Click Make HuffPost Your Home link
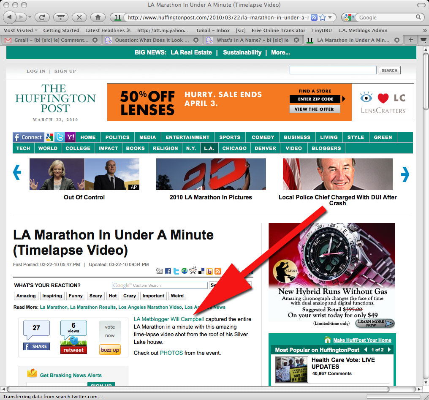Screen dimensions: 429x400 (362, 340)
